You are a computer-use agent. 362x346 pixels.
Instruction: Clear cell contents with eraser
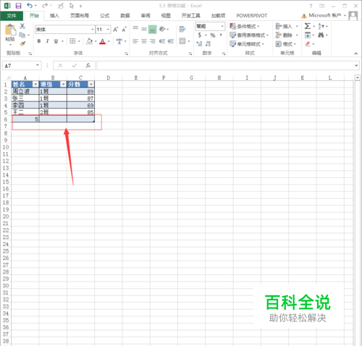tap(308, 44)
